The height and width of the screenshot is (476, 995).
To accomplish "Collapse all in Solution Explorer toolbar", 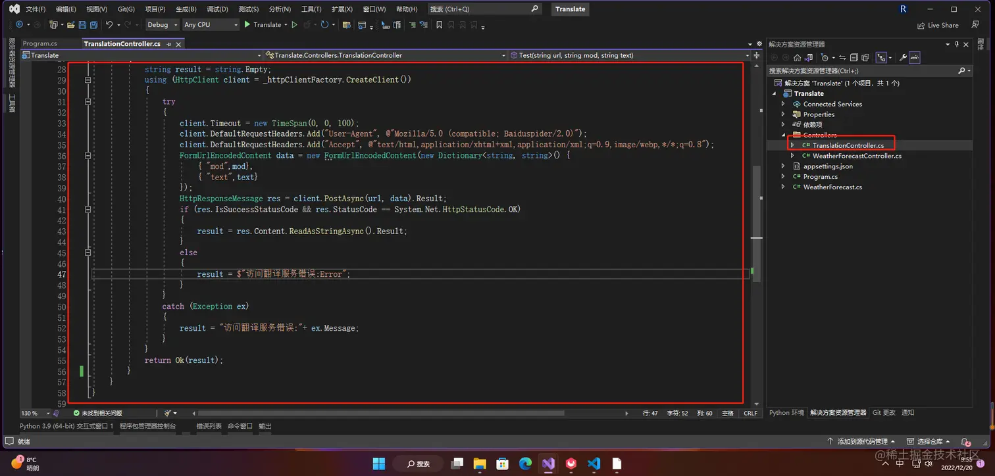I will click(x=854, y=58).
